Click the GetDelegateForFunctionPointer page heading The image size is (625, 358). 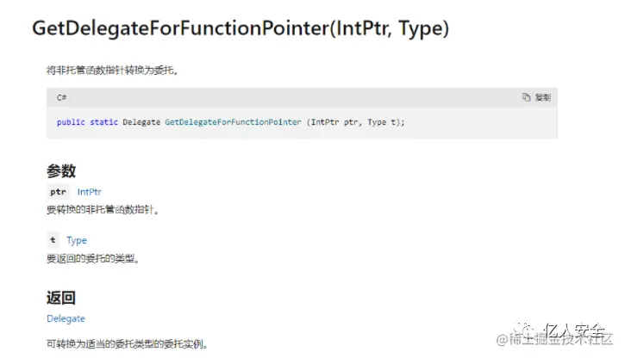[241, 28]
